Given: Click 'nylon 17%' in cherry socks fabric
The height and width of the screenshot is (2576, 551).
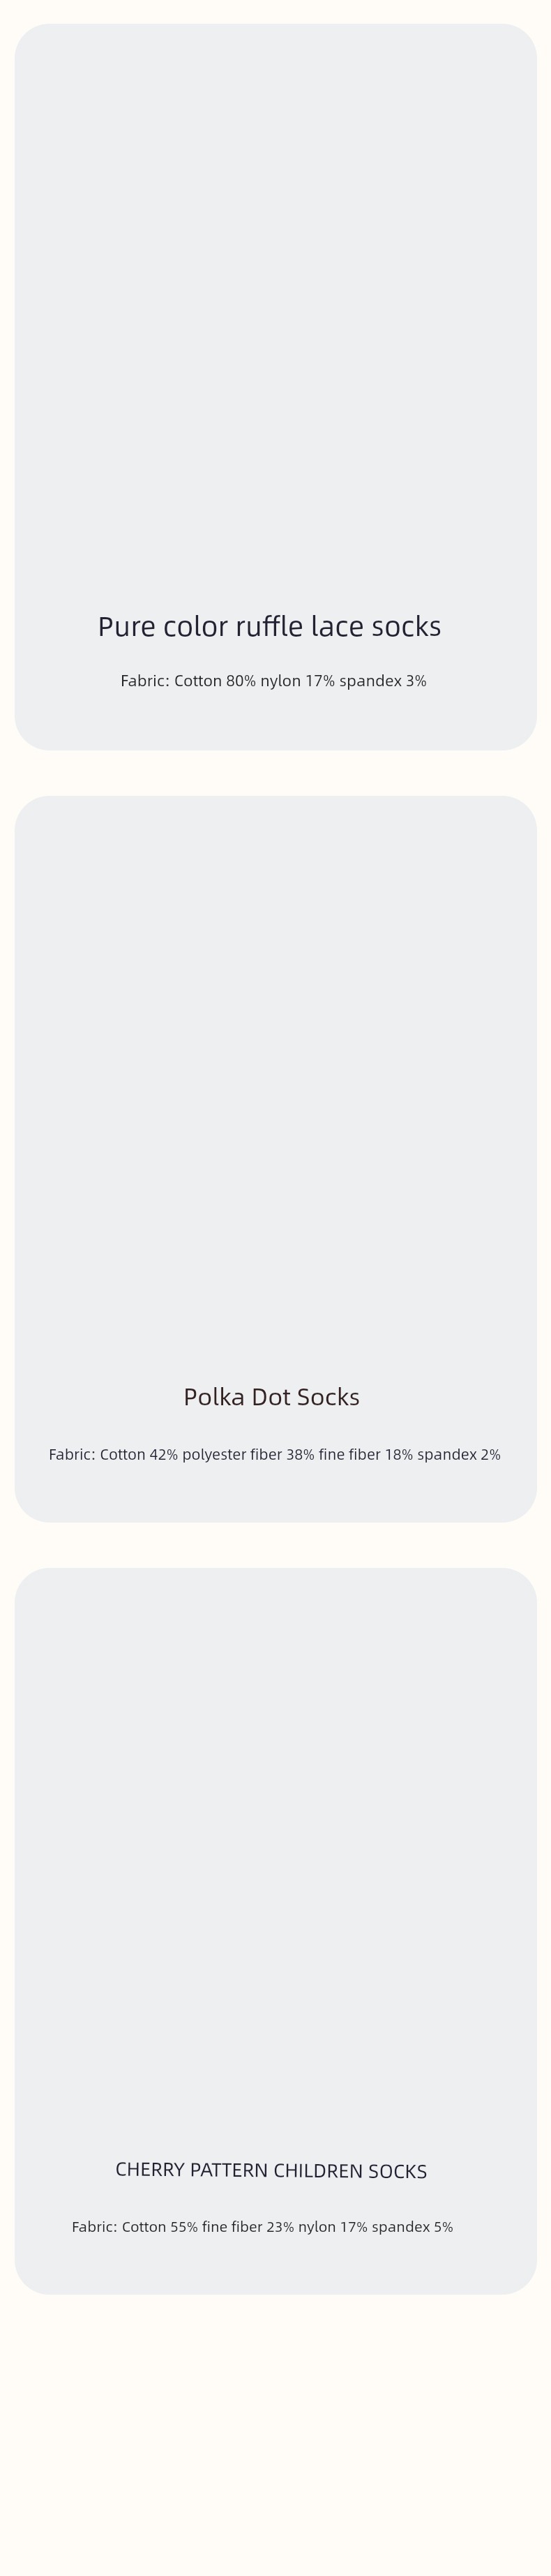Looking at the screenshot, I should click(x=333, y=2227).
